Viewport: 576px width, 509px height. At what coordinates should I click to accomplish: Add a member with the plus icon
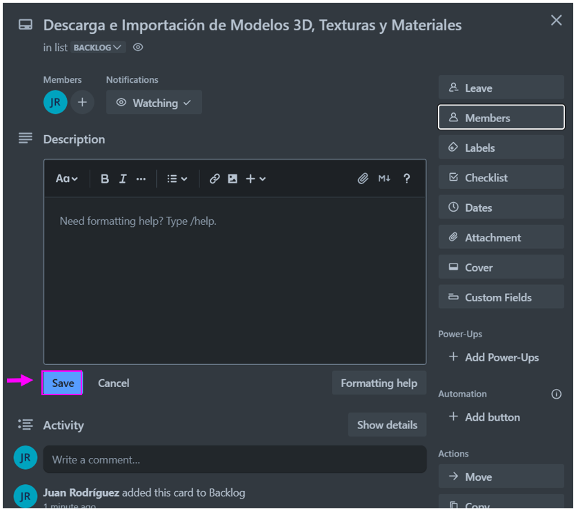81,101
